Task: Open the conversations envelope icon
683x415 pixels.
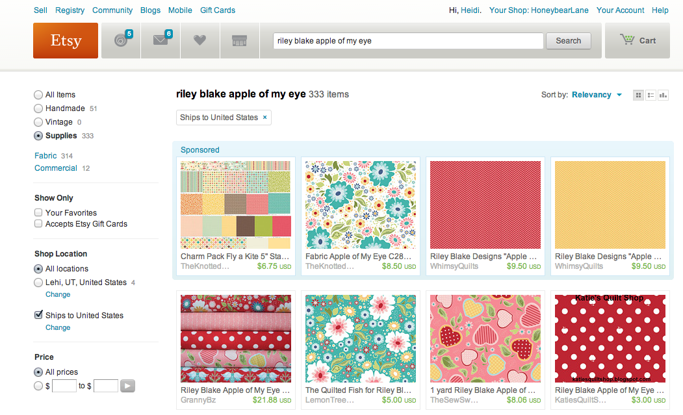Action: [x=161, y=40]
